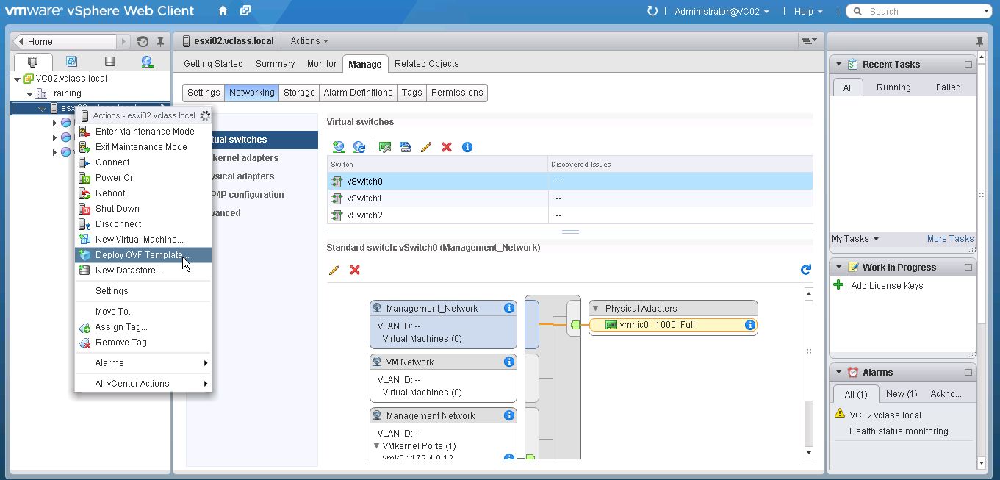The height and width of the screenshot is (480, 1000).
Task: Click the red remove icon in Virtual switches toolbar
Action: [x=446, y=147]
